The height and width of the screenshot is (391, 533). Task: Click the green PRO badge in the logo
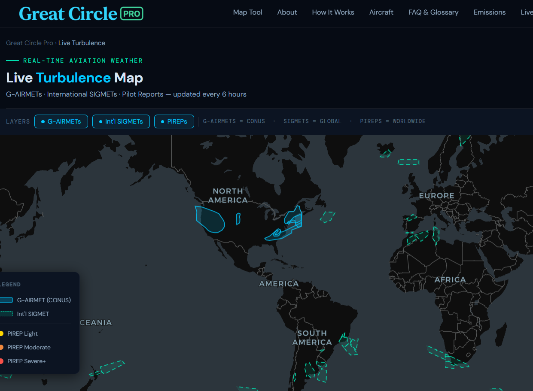pyautogui.click(x=132, y=13)
